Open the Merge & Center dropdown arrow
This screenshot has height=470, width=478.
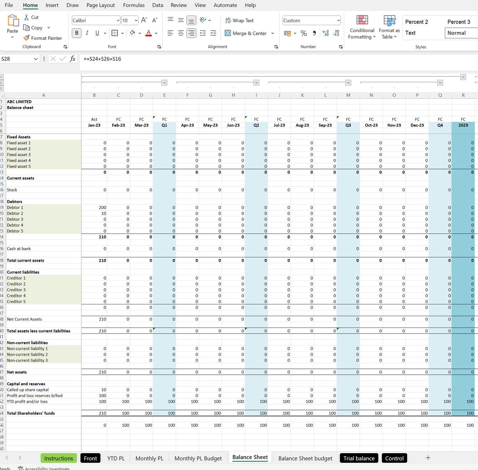click(273, 33)
